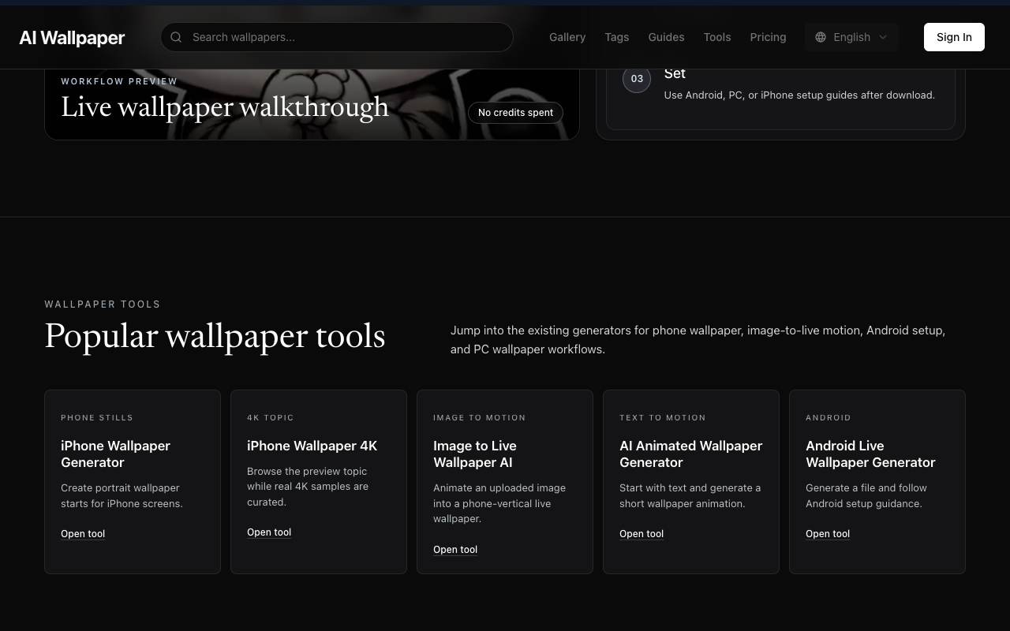Click the Sign In button
Image resolution: width=1010 pixels, height=631 pixels.
954,37
